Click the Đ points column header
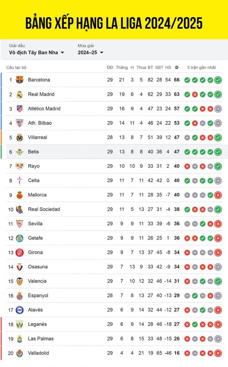The image size is (228, 367). click(x=177, y=67)
